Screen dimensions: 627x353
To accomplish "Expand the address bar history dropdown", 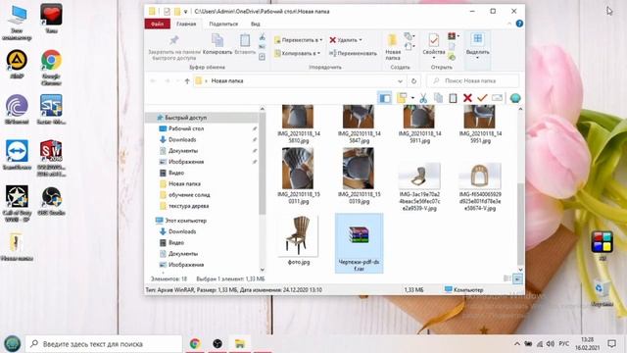I will pos(400,80).
